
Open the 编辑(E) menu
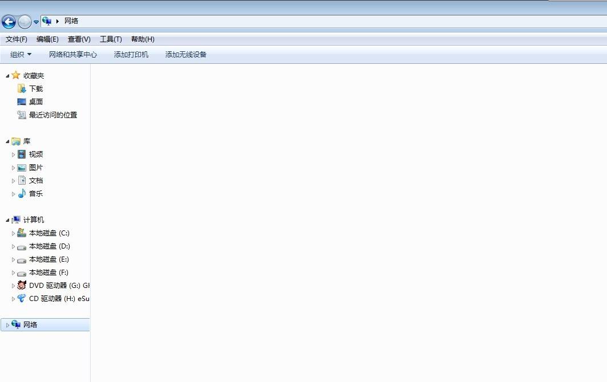point(47,39)
